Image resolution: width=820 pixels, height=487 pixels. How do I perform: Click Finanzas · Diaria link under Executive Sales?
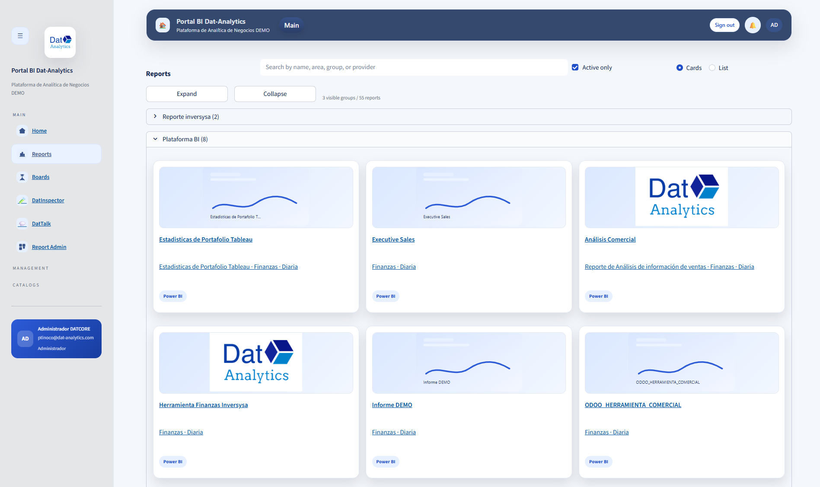point(394,267)
